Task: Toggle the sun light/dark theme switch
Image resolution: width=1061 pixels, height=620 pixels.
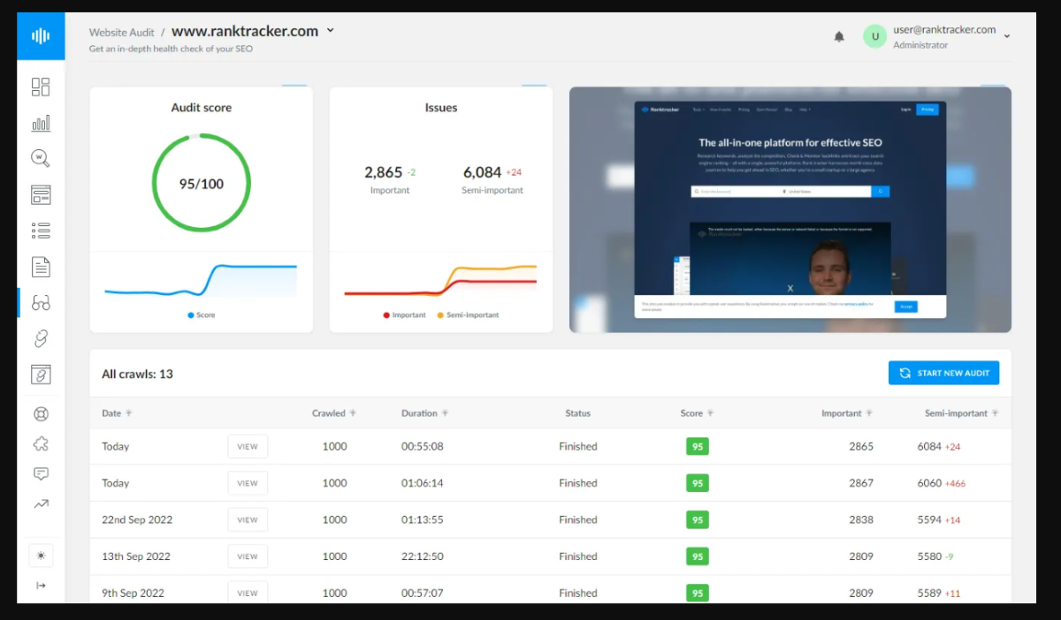Action: click(x=41, y=556)
